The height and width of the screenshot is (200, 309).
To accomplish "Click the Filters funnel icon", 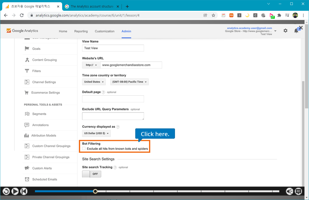I will 27,71.
